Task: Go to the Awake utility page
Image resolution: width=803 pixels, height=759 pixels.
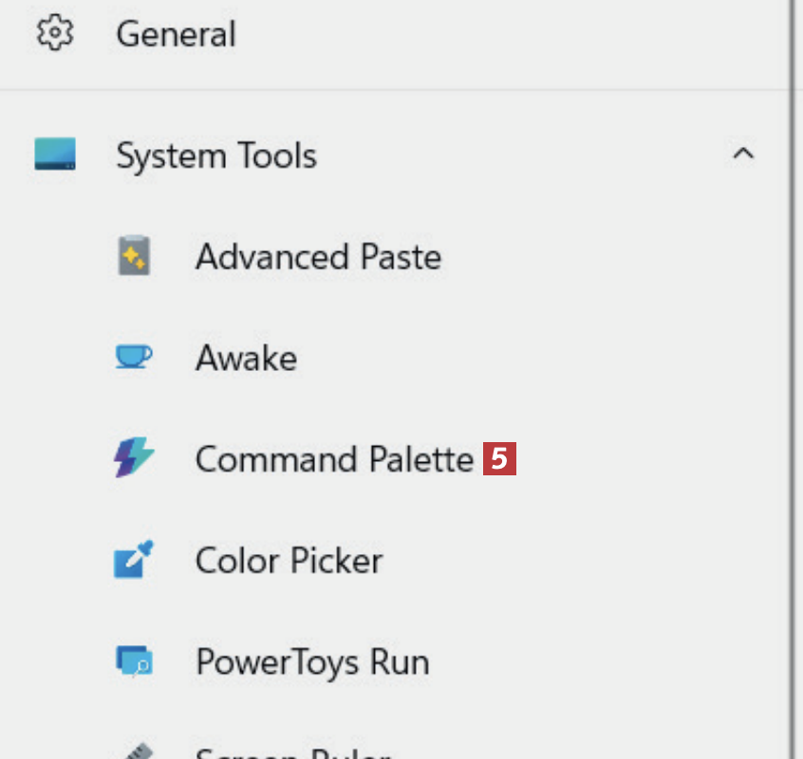Action: (246, 359)
